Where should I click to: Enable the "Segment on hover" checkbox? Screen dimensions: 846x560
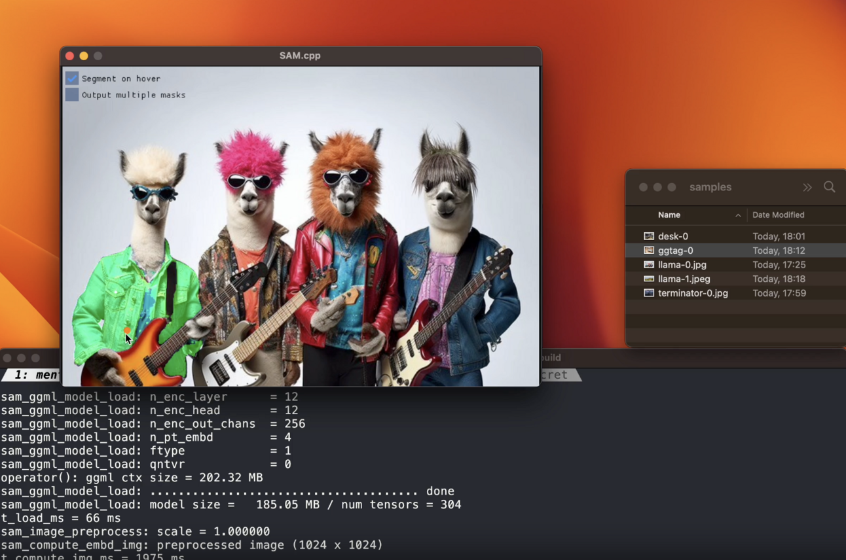coord(72,79)
